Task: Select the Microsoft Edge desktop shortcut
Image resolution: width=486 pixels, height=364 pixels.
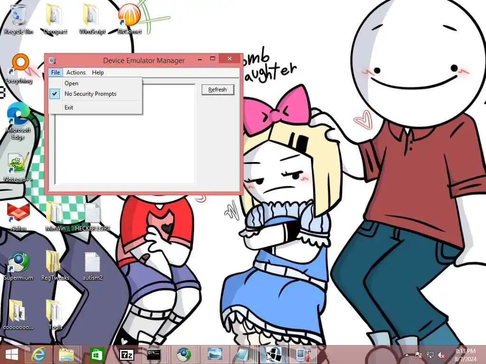Action: [x=18, y=121]
